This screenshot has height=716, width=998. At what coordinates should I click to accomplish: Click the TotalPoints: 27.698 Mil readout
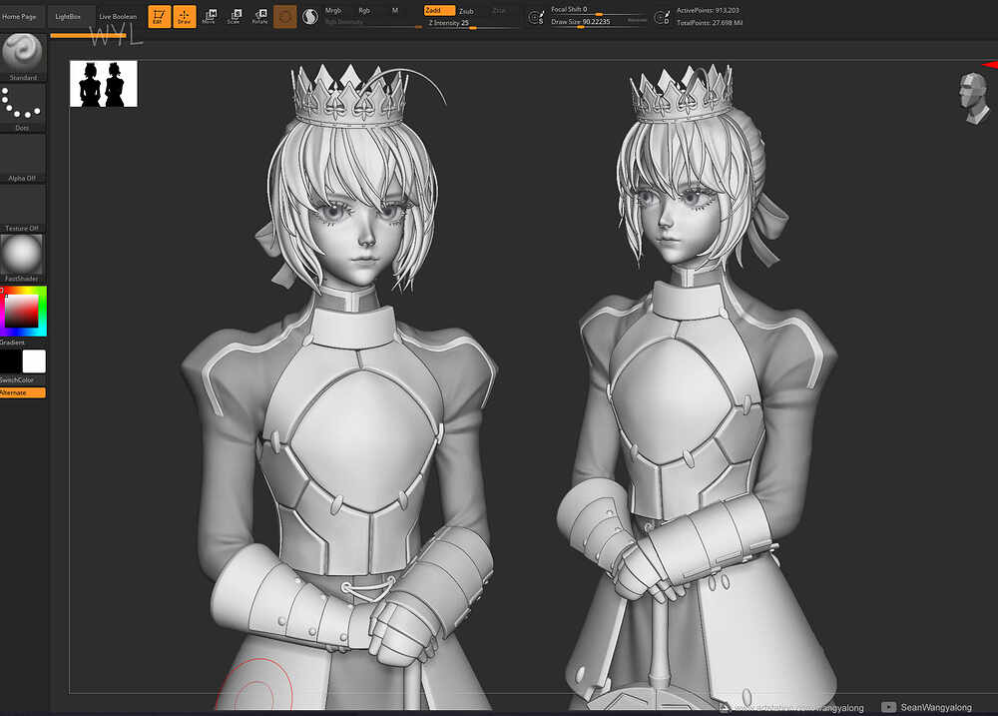click(710, 23)
